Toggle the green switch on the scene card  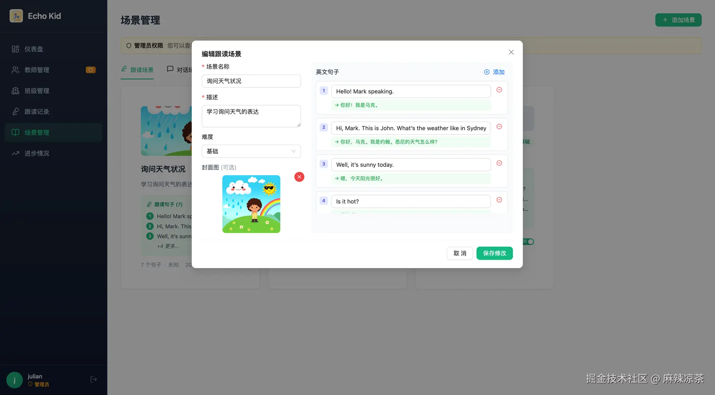(528, 241)
